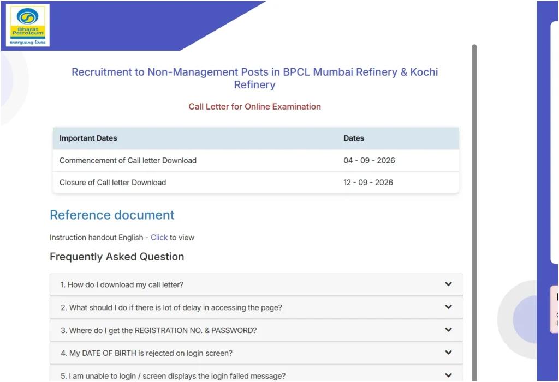Expand chevron for delay in accessing the page question

click(x=448, y=307)
